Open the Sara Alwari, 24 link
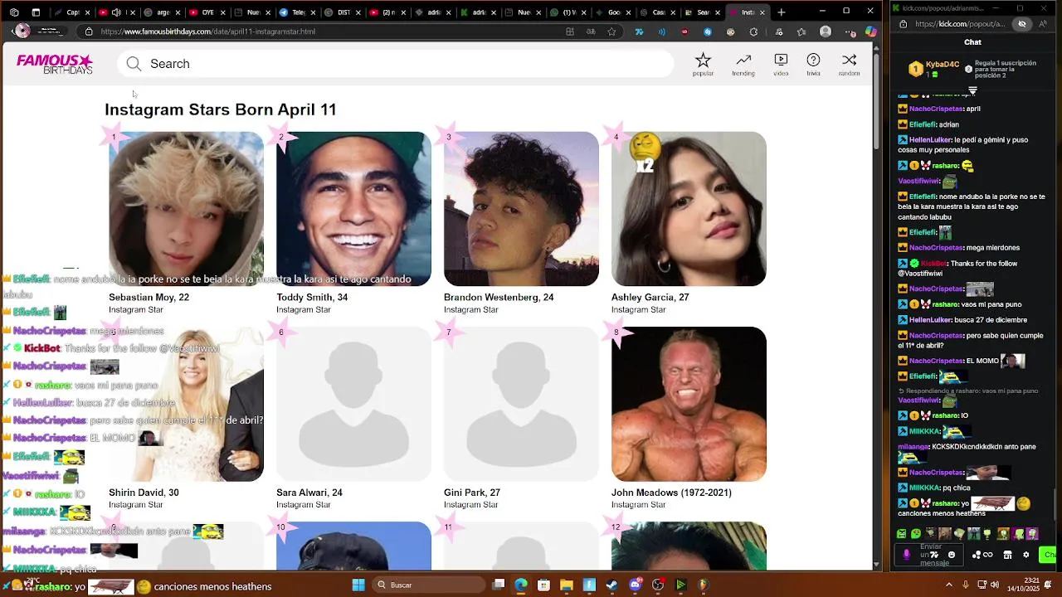This screenshot has height=597, width=1062. (x=309, y=493)
